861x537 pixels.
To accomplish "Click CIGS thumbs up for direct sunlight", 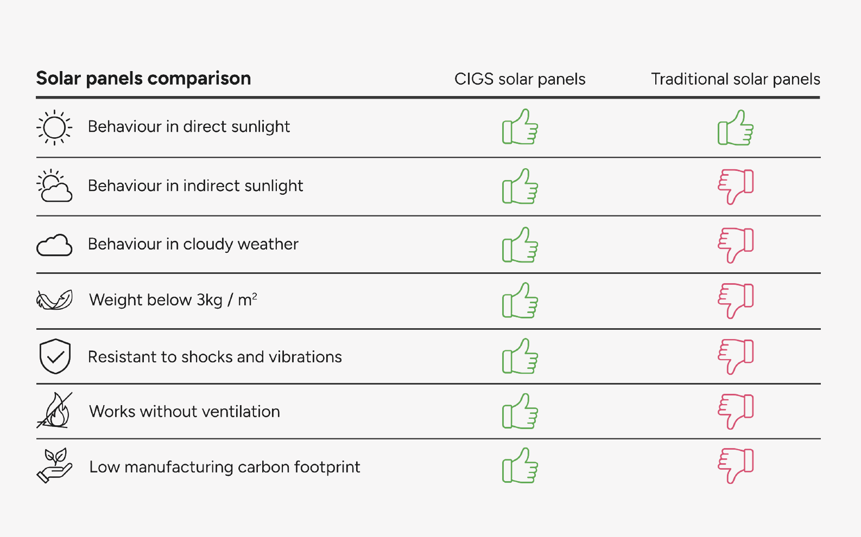I will [520, 126].
